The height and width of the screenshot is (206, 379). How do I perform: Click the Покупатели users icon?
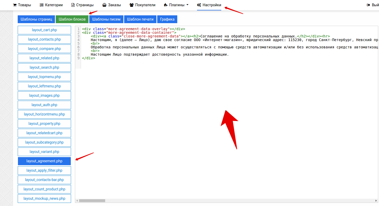[131, 5]
